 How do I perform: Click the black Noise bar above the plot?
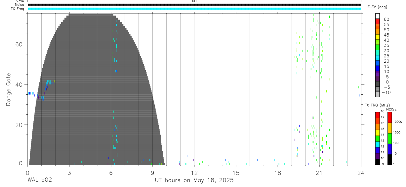[194, 5]
